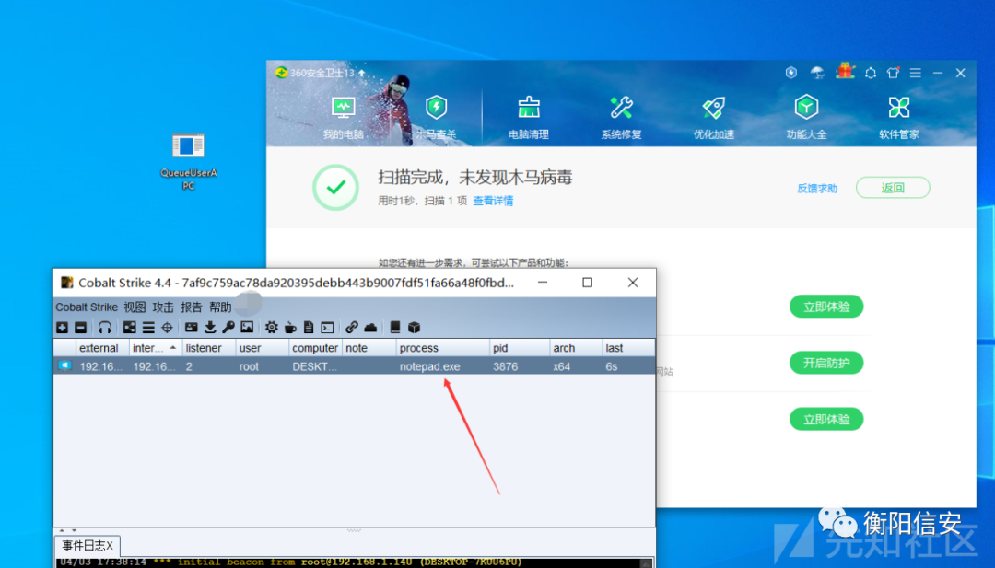Click the three-node circle icon in 360 title bar
Viewport: 995px width, 568px height.
click(871, 73)
